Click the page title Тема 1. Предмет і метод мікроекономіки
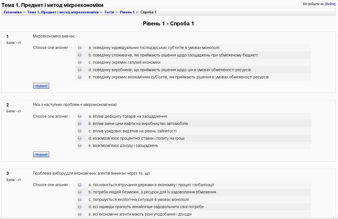 point(52,5)
